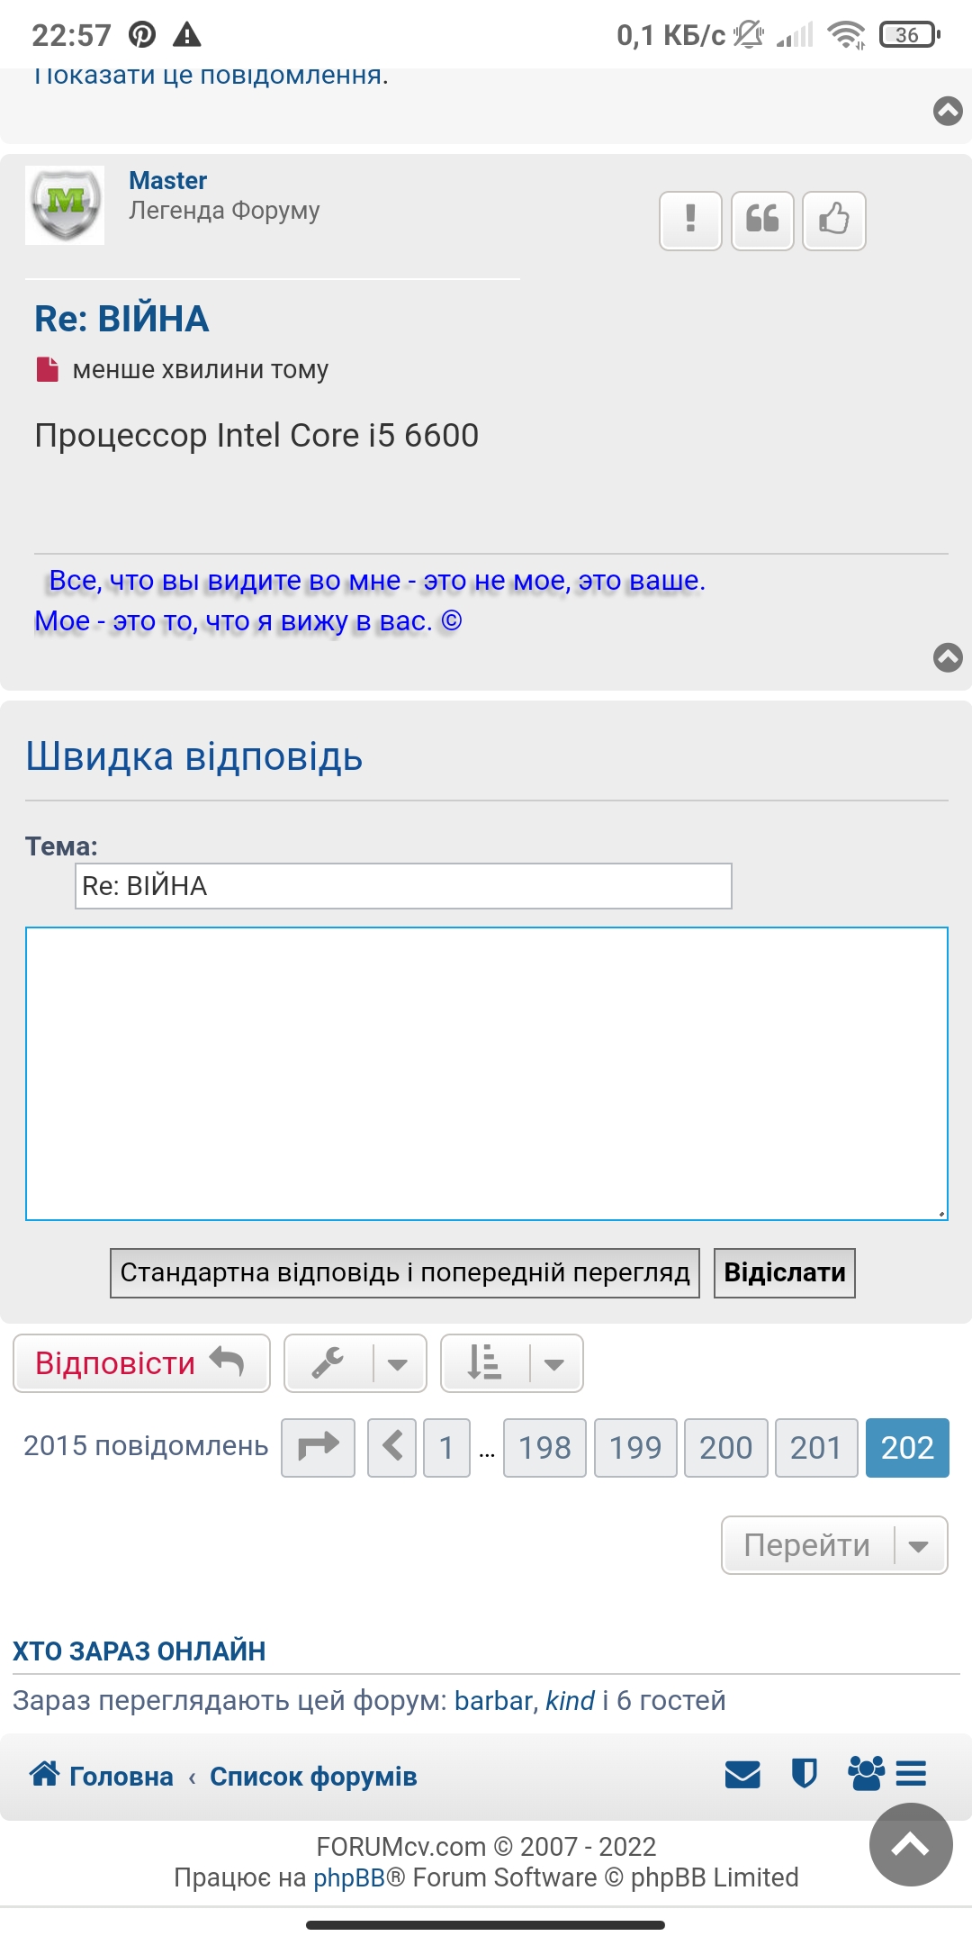Tap the large scroll-to-top round button
This screenshot has height=1945, width=972.
(x=910, y=1845)
